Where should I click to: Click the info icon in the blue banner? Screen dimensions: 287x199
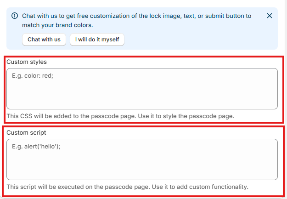tap(15, 16)
